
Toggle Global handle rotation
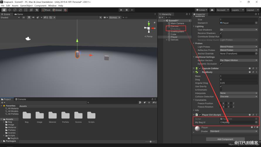coord(57,10)
